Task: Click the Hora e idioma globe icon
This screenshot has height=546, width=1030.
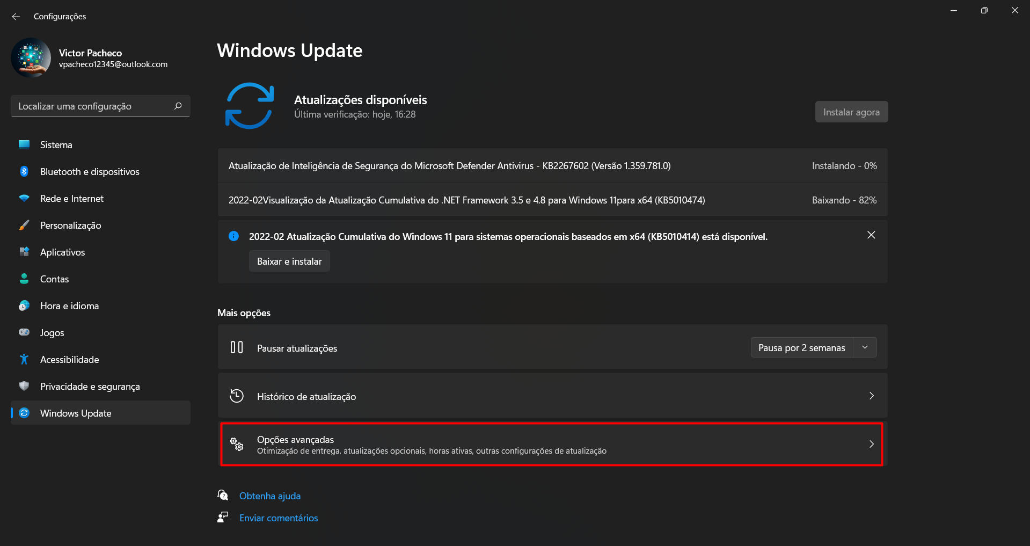Action: pos(24,305)
